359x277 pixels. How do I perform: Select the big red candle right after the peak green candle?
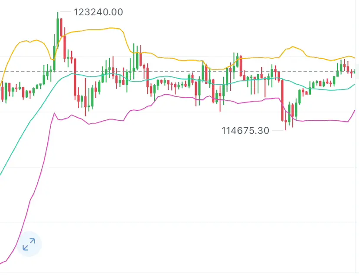[x=61, y=27]
